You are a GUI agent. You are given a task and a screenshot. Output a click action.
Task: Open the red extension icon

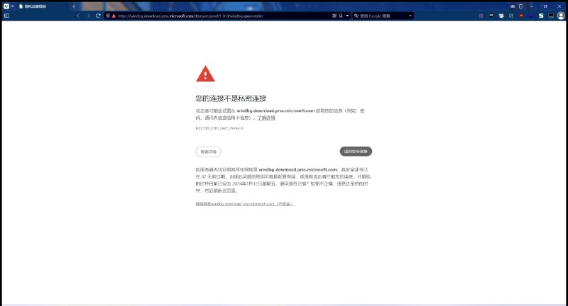click(521, 16)
